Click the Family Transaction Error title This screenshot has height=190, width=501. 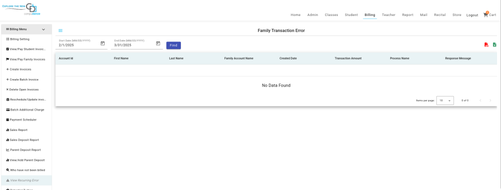pyautogui.click(x=281, y=30)
